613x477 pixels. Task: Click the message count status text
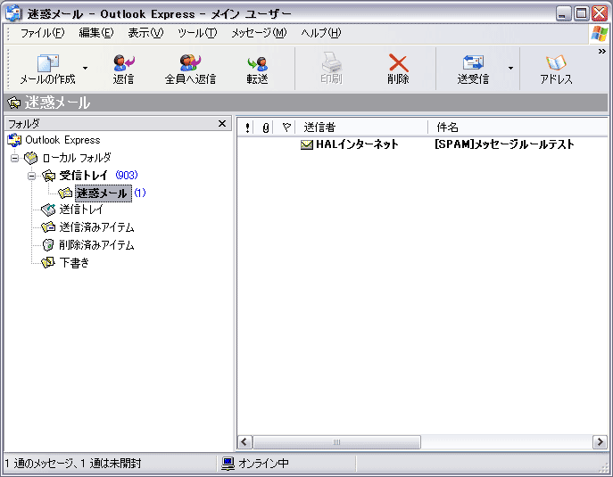pos(74,464)
